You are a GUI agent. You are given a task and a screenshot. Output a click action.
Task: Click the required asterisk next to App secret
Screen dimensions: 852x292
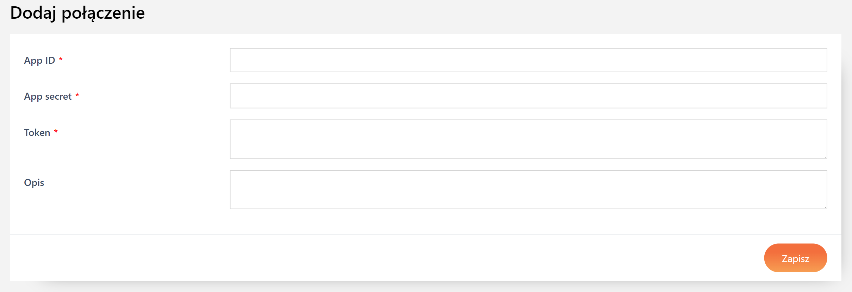pyautogui.click(x=77, y=95)
